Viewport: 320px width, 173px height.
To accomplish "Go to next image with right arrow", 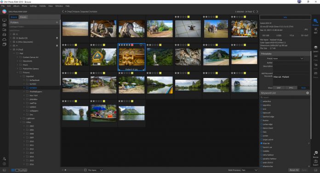I will [x=257, y=11].
